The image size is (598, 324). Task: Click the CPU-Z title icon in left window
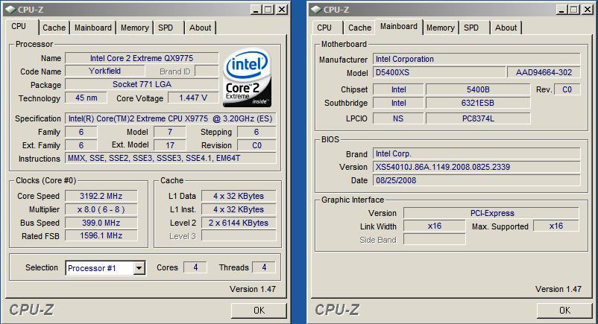[x=10, y=10]
